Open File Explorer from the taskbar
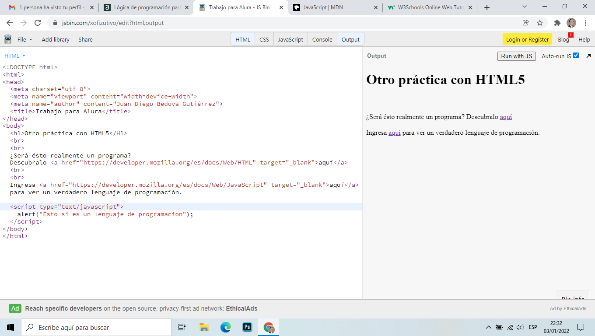This screenshot has width=595, height=336. (x=204, y=327)
